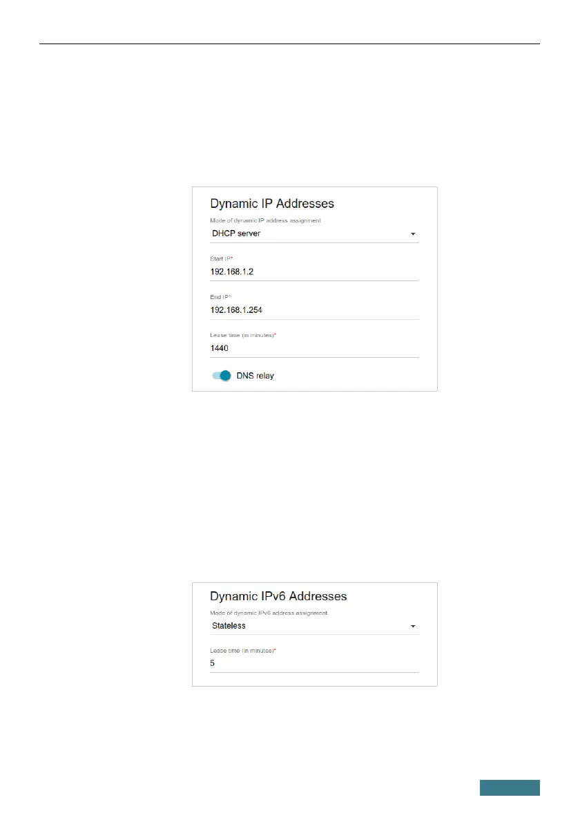Open the Stateless IPv6 mode combo box
Image resolution: width=580 pixels, height=822 pixels.
pyautogui.click(x=311, y=627)
